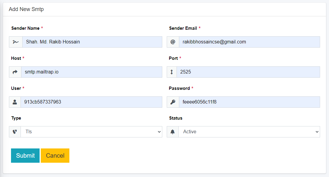Open the Type dropdown showing Tls
The image size is (329, 177).
[91, 132]
